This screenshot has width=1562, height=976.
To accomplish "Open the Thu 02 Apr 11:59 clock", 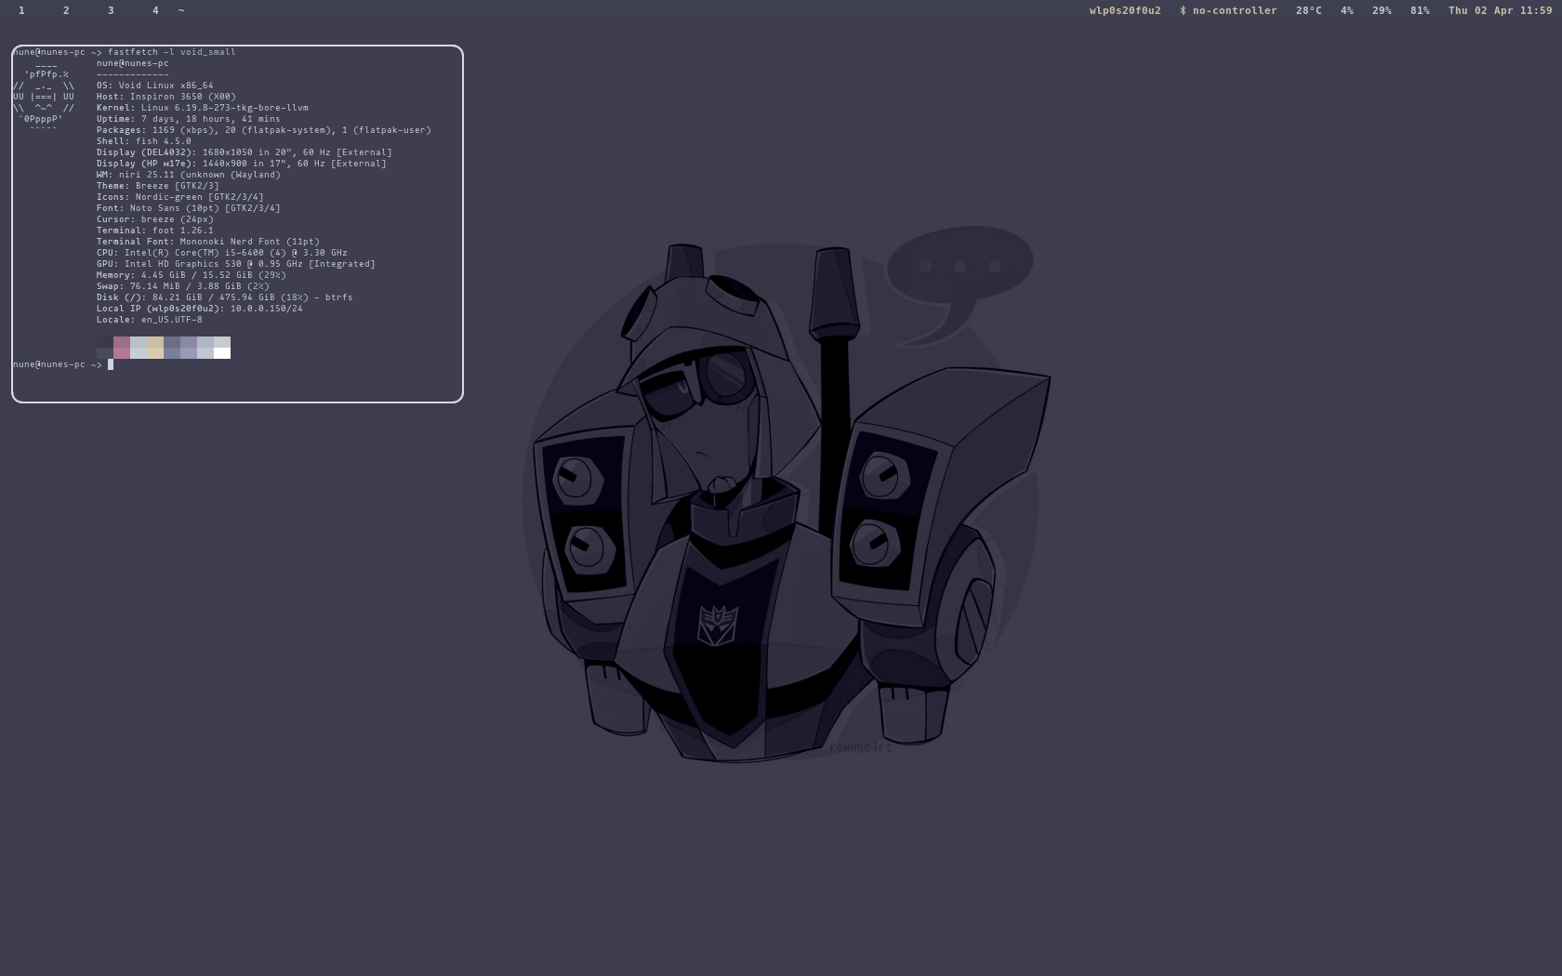I will tap(1500, 10).
